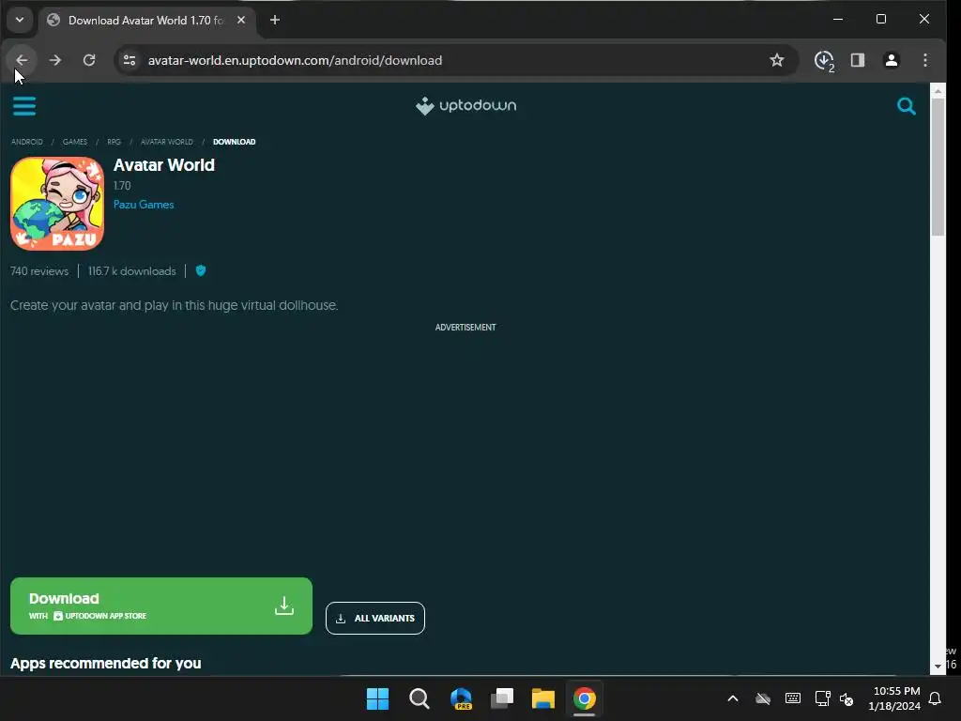This screenshot has height=721, width=961.
Task: Click the 116.7 k downloads text
Action: click(131, 271)
